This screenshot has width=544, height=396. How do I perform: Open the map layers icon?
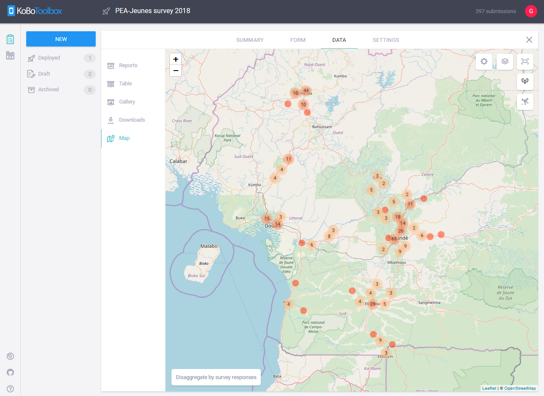(x=505, y=62)
